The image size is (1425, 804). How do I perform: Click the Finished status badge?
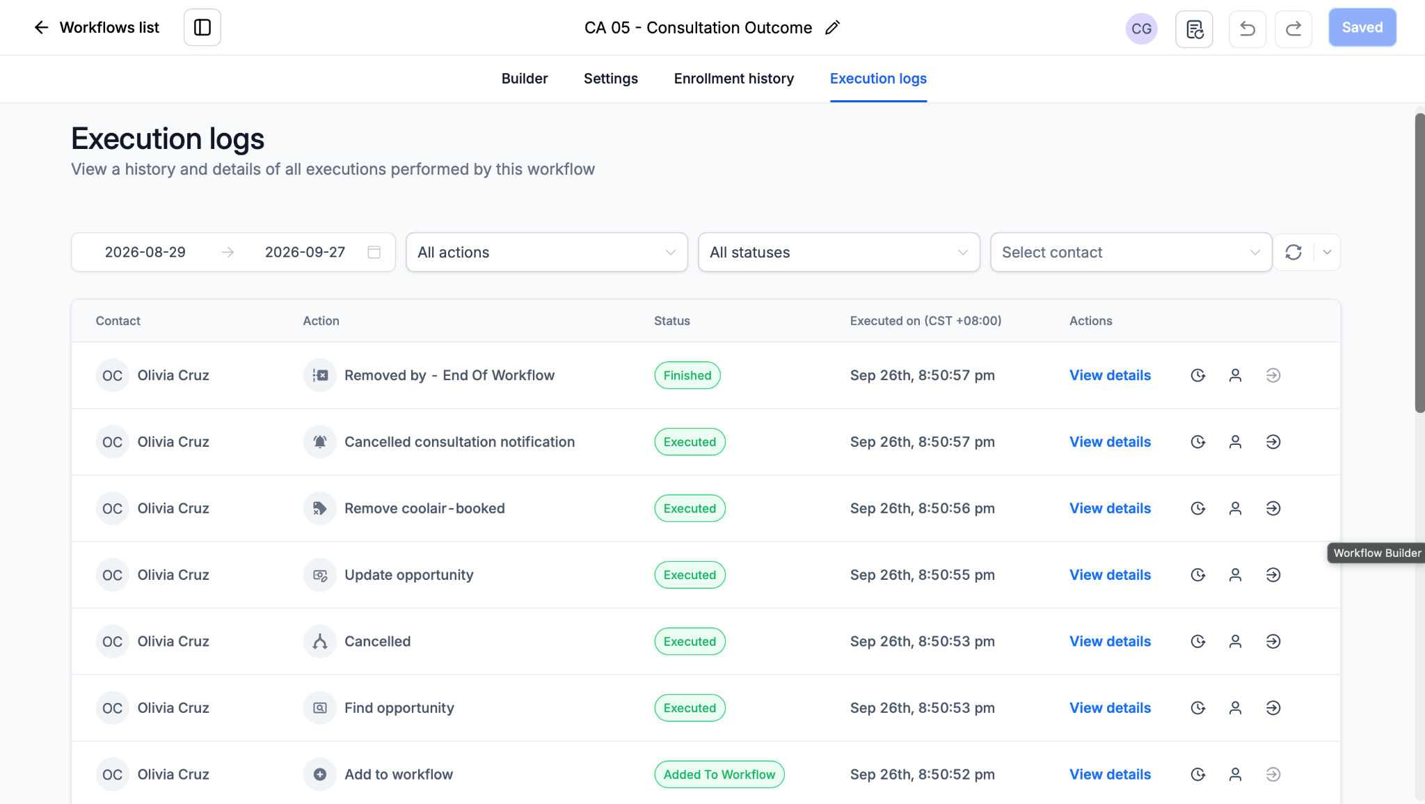[x=687, y=375]
